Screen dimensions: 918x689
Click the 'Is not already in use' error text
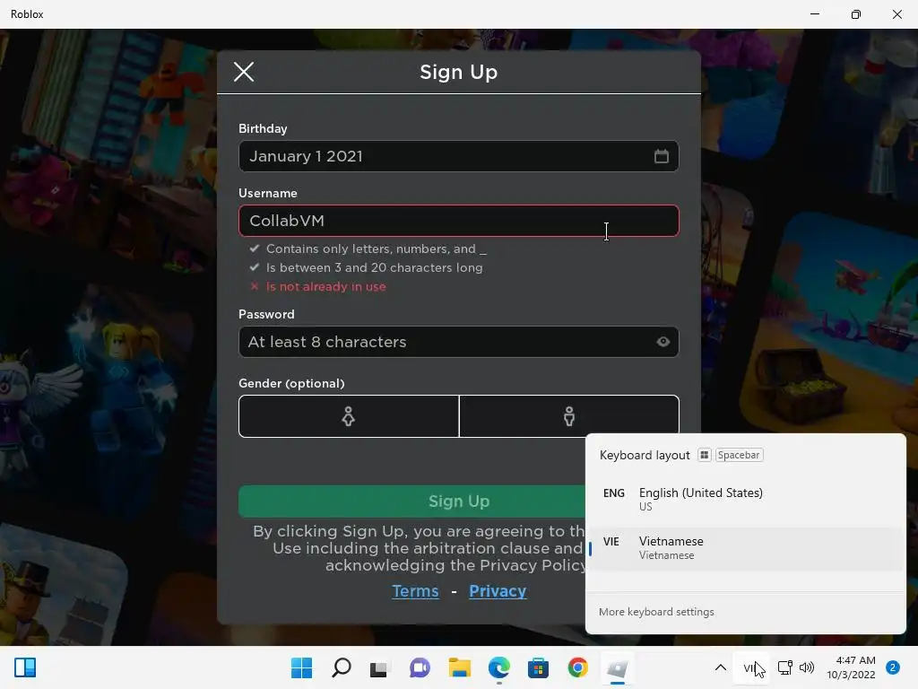pyautogui.click(x=326, y=286)
